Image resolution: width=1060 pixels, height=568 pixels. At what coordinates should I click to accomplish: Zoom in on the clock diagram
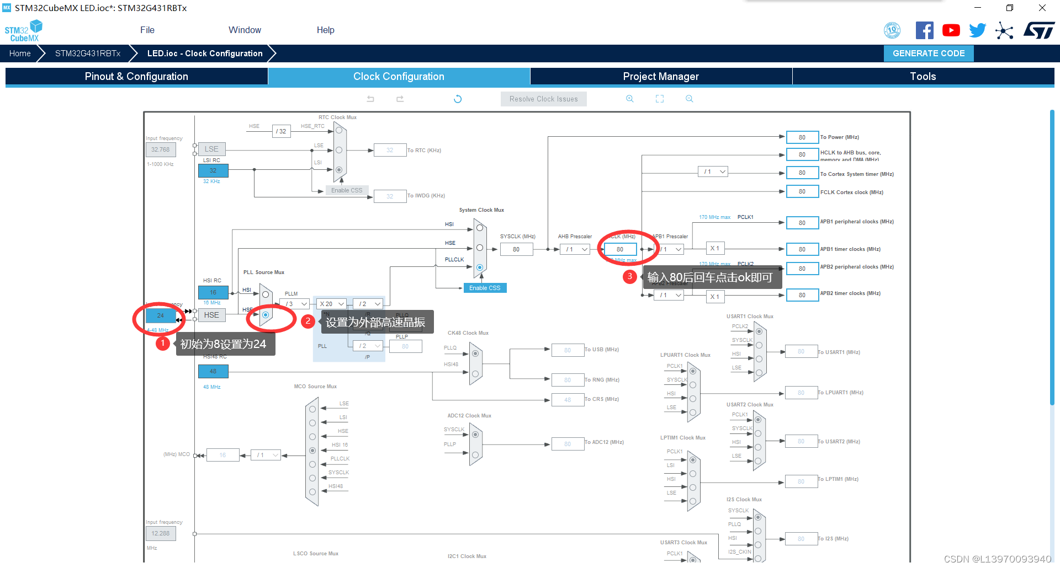pos(629,99)
